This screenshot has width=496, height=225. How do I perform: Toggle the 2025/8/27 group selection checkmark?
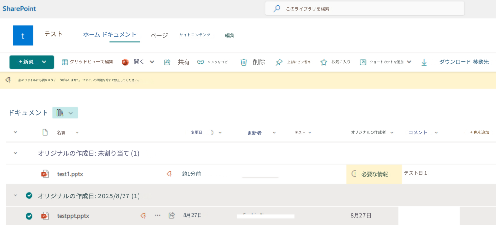(x=29, y=195)
